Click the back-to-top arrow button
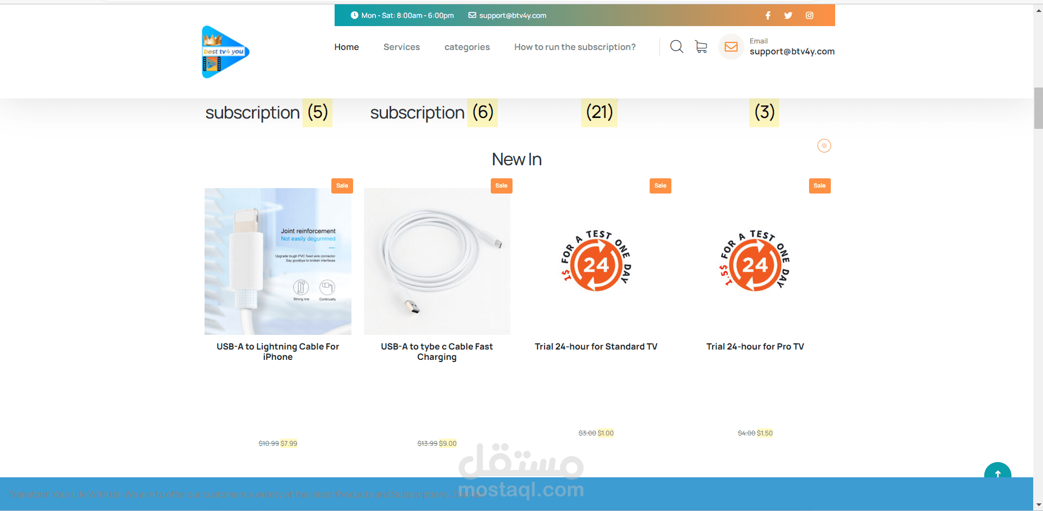 997,472
